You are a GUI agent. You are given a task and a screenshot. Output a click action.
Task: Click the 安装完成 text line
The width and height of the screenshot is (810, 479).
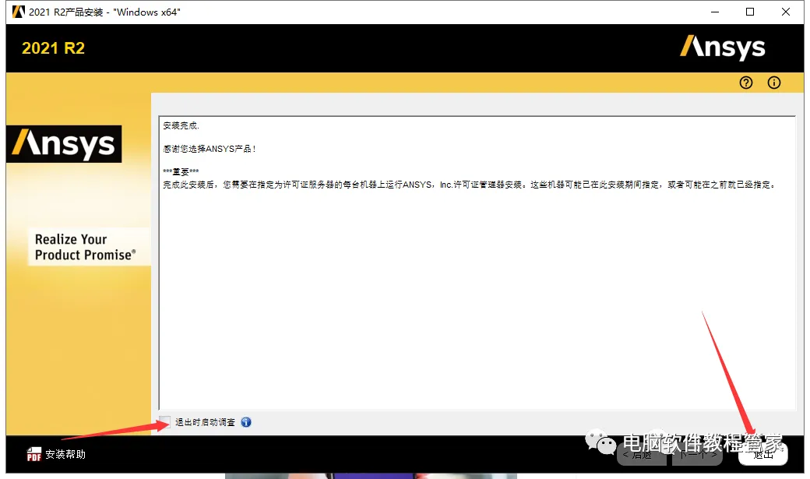181,125
